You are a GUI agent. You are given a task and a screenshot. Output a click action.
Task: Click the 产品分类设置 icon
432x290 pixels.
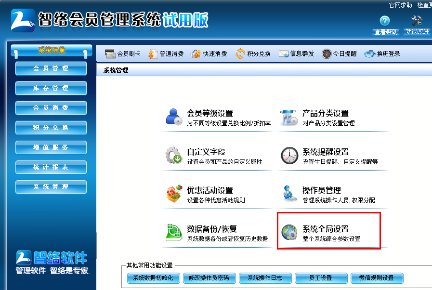tap(289, 117)
